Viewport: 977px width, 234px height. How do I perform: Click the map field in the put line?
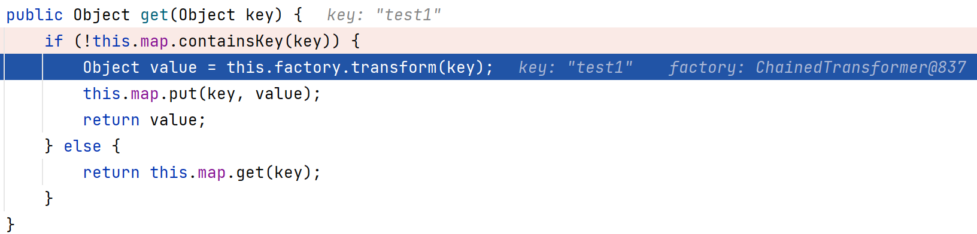145,94
